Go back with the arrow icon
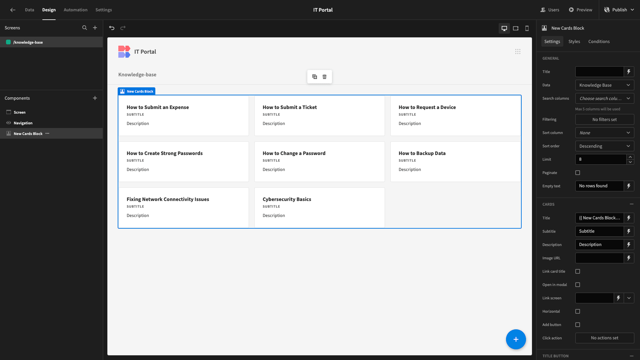 [x=13, y=10]
